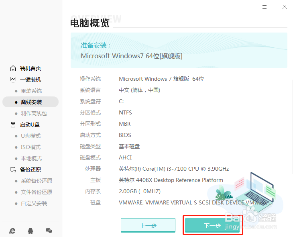The width and height of the screenshot is (293, 237).
Task: Click the disk value VMWARE VIRTUAL S SCSI
Action: coord(195,202)
